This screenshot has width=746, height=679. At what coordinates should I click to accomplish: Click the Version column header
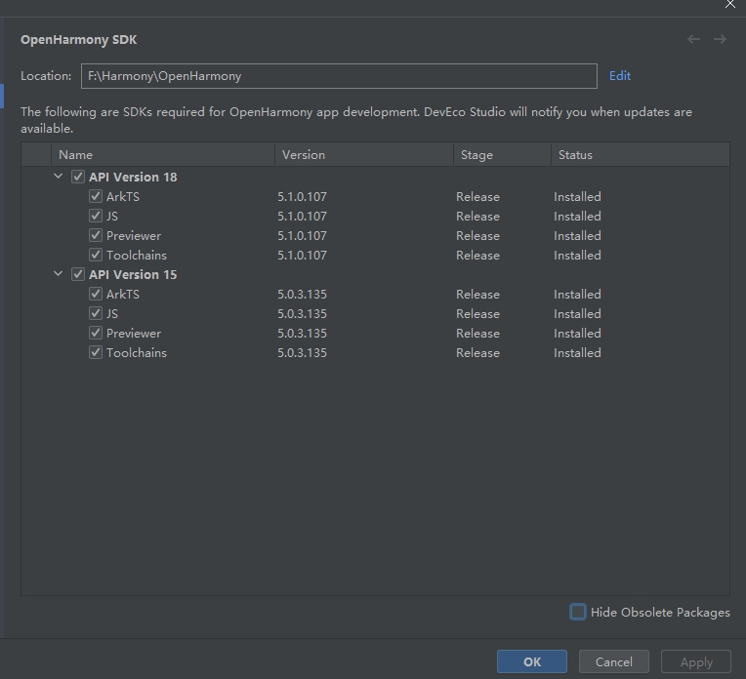364,154
